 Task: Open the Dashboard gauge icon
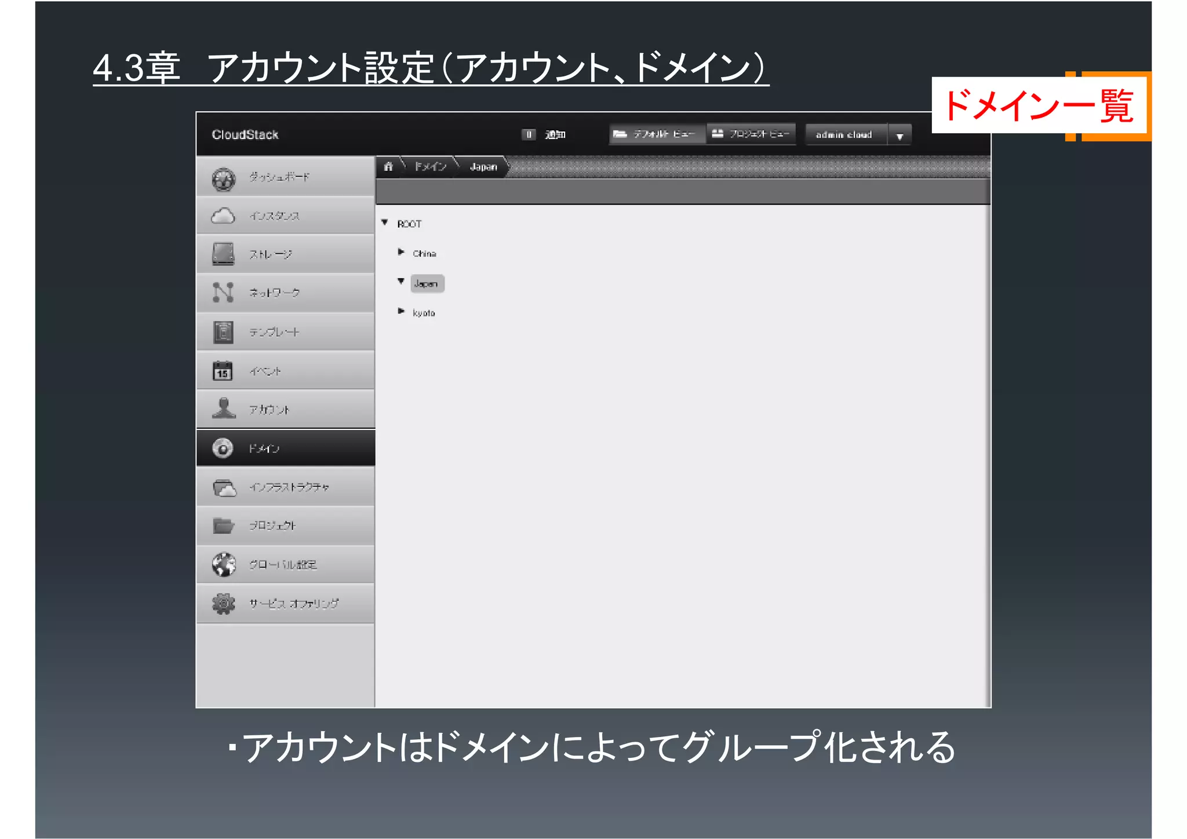pos(223,179)
